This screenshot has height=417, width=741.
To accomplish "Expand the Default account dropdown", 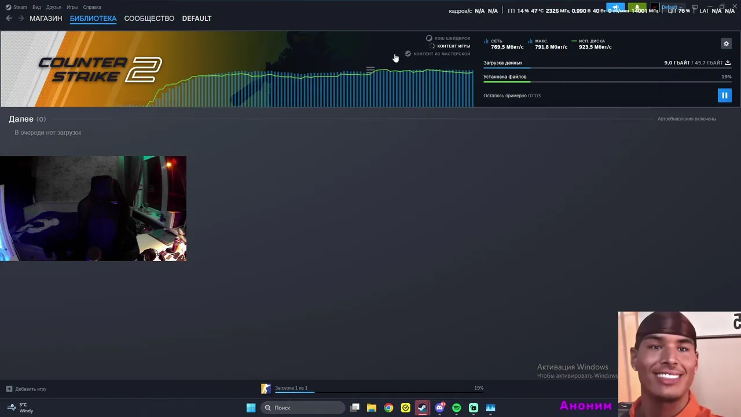I will click(672, 8).
